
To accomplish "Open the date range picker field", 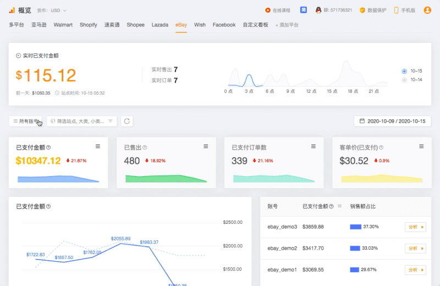I will coord(392,121).
